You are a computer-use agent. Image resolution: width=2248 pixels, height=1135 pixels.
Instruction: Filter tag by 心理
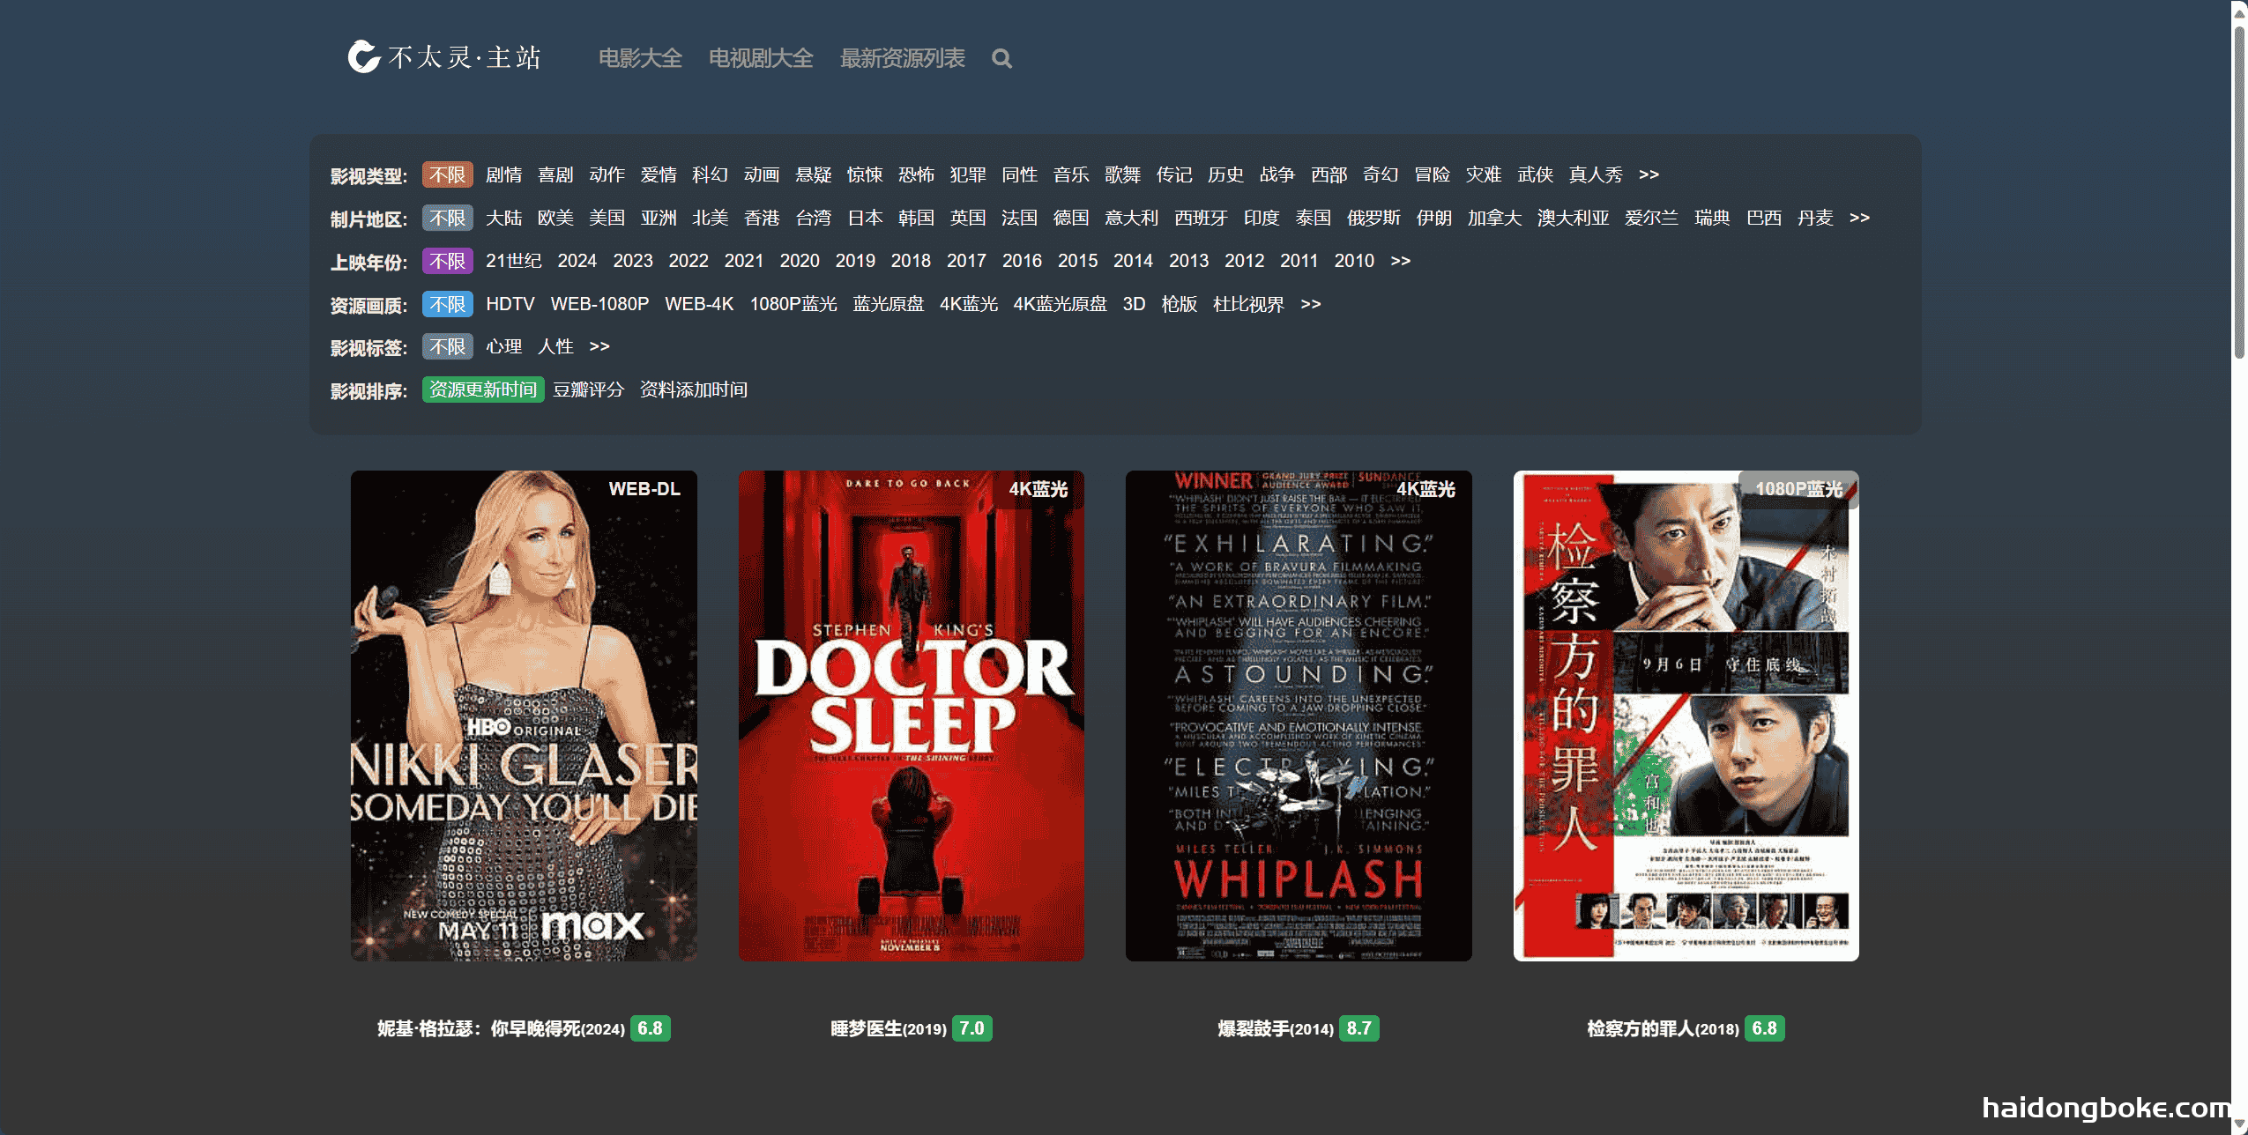(x=504, y=346)
